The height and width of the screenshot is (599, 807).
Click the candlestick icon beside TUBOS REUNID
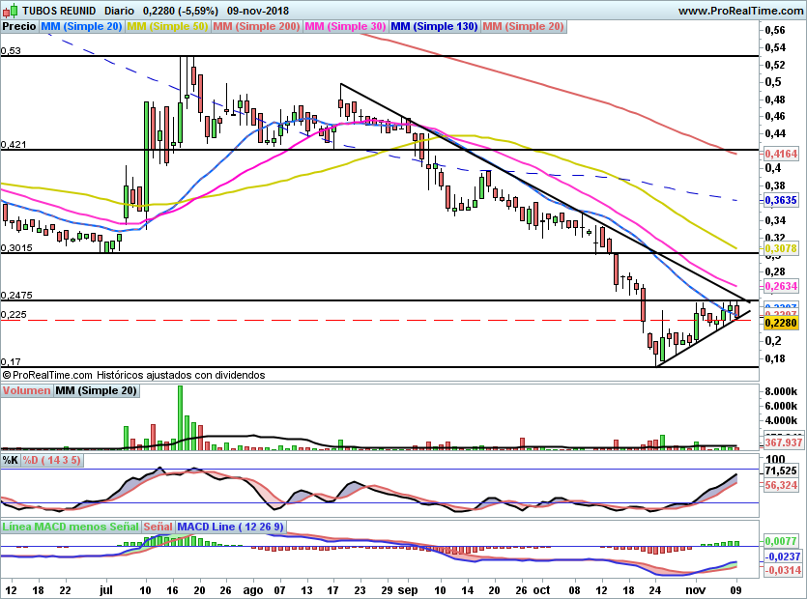point(10,11)
